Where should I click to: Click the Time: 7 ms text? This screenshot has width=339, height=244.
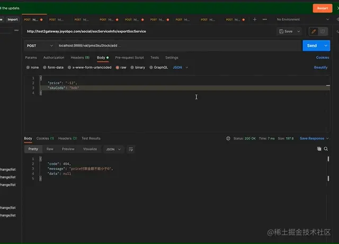tap(266, 138)
